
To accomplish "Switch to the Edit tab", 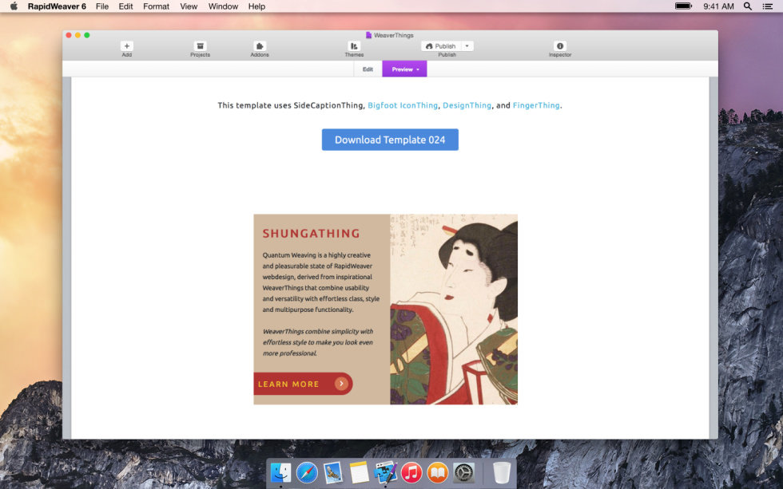I will 368,69.
